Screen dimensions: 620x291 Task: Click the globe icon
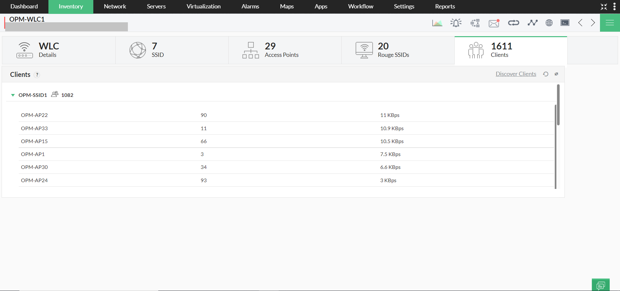click(x=549, y=23)
